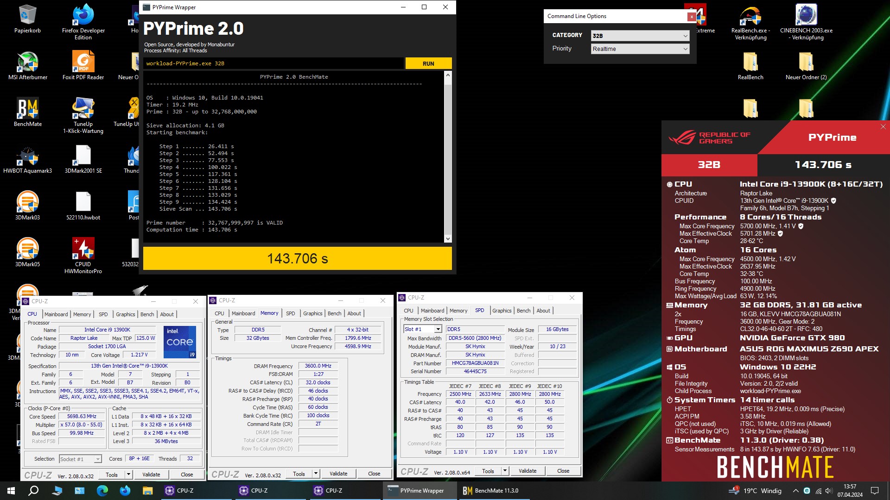Switch to Memory tab in SPD window
Screen dimensions: 890x500
coord(458,310)
